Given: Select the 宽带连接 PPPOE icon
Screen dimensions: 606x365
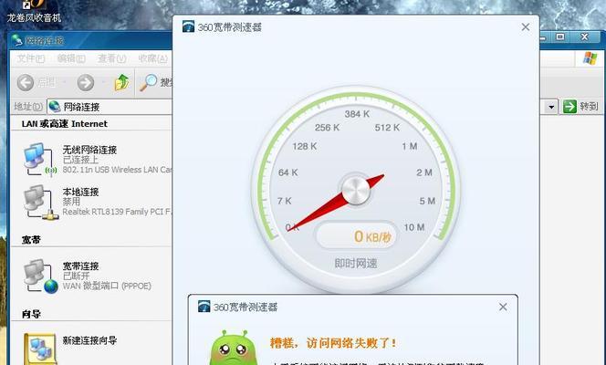Looking at the screenshot, I should pos(40,276).
